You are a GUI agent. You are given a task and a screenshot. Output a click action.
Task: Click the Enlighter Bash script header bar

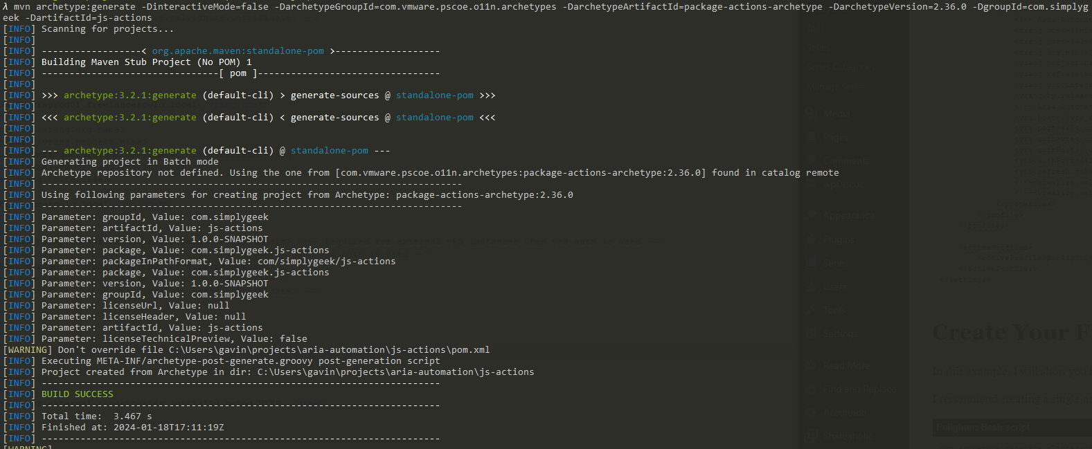(1012, 428)
